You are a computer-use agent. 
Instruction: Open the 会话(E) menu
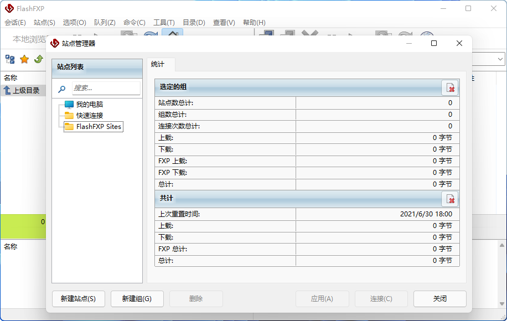[x=15, y=23]
